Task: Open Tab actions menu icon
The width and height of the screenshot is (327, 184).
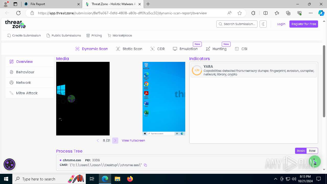Action: point(15,4)
